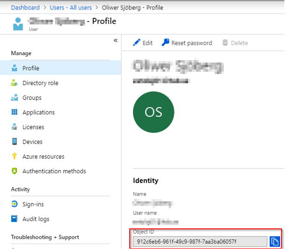The width and height of the screenshot is (289, 251).
Task: Click the Object ID text field
Action: point(199,242)
